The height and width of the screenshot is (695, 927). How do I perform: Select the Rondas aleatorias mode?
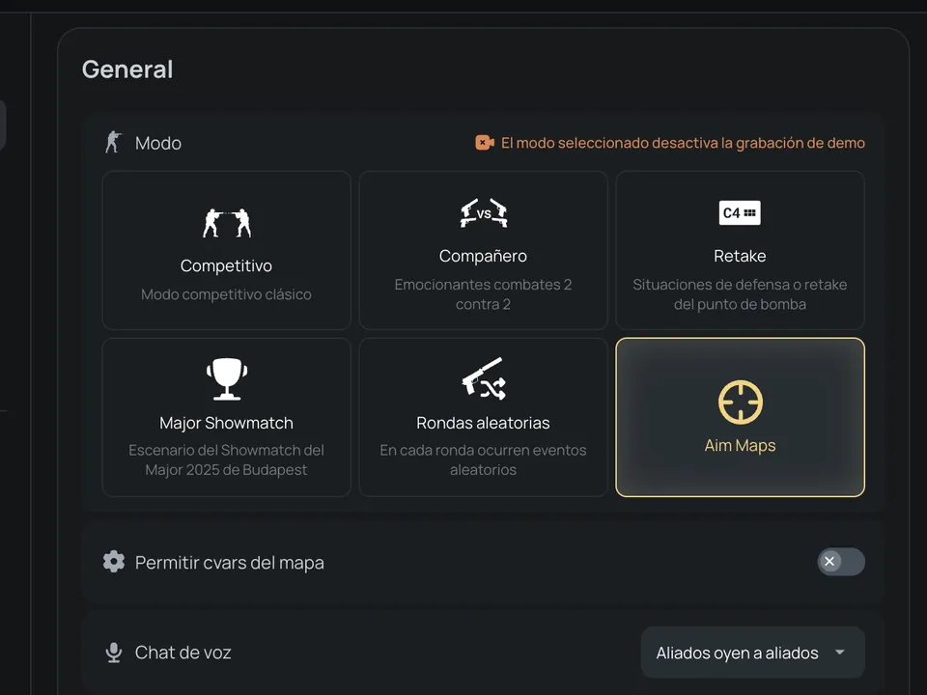tap(483, 417)
